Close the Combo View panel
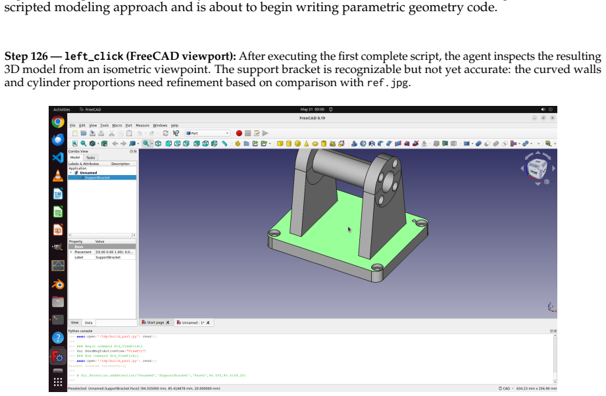Screen dimensions: 606x396 click(x=136, y=151)
